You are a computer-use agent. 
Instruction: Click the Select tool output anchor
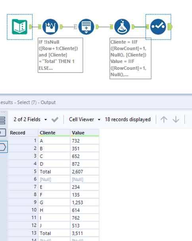(x=170, y=27)
